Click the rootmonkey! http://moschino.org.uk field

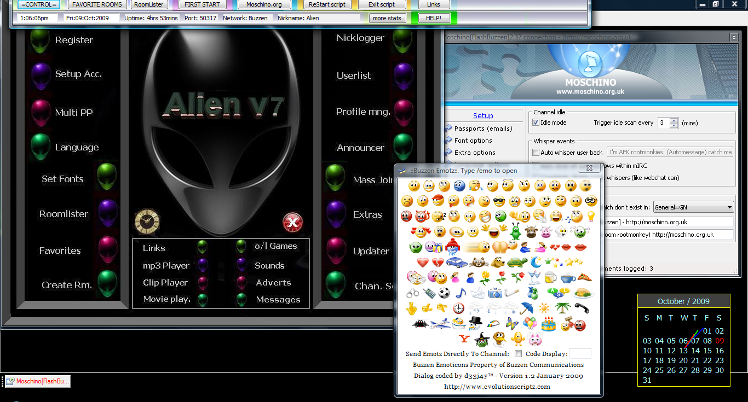668,235
